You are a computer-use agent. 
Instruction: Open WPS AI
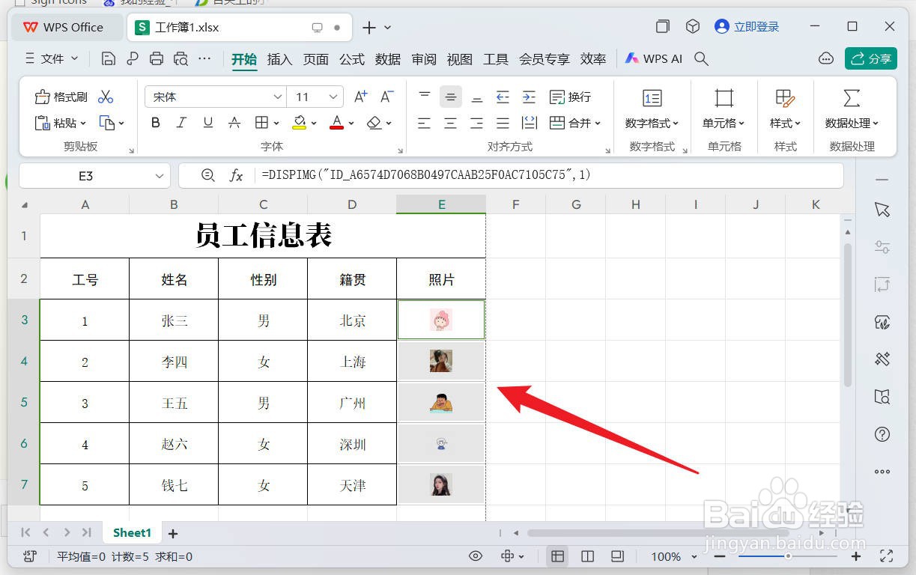click(654, 58)
